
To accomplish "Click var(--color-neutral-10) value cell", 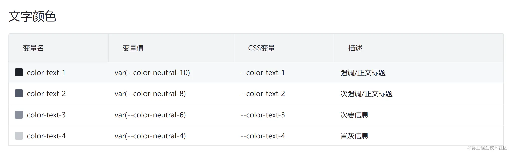I will [x=152, y=73].
